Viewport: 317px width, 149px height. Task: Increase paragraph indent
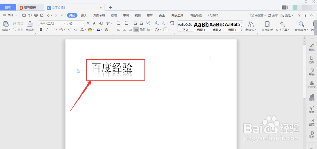click(x=141, y=23)
